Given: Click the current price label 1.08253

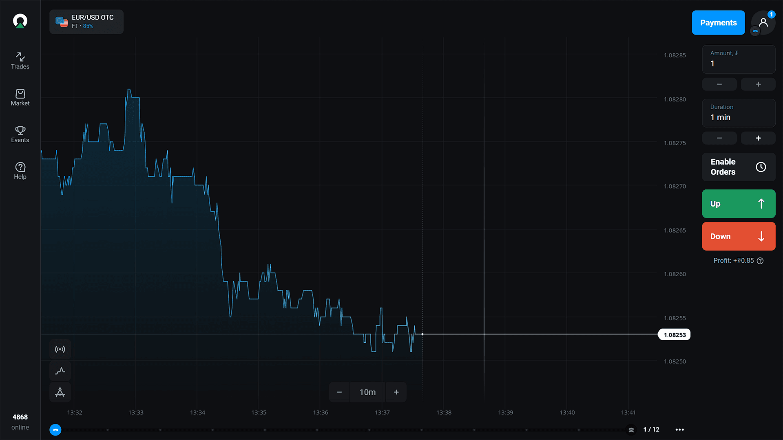Looking at the screenshot, I should [675, 335].
